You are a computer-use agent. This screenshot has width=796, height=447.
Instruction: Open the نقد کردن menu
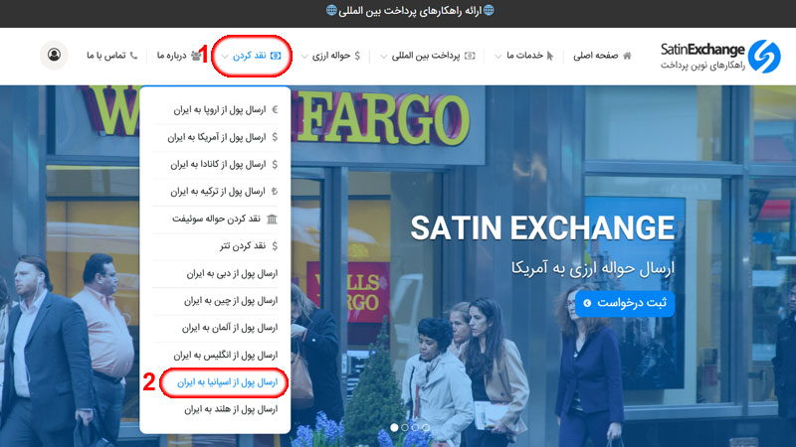coord(252,56)
